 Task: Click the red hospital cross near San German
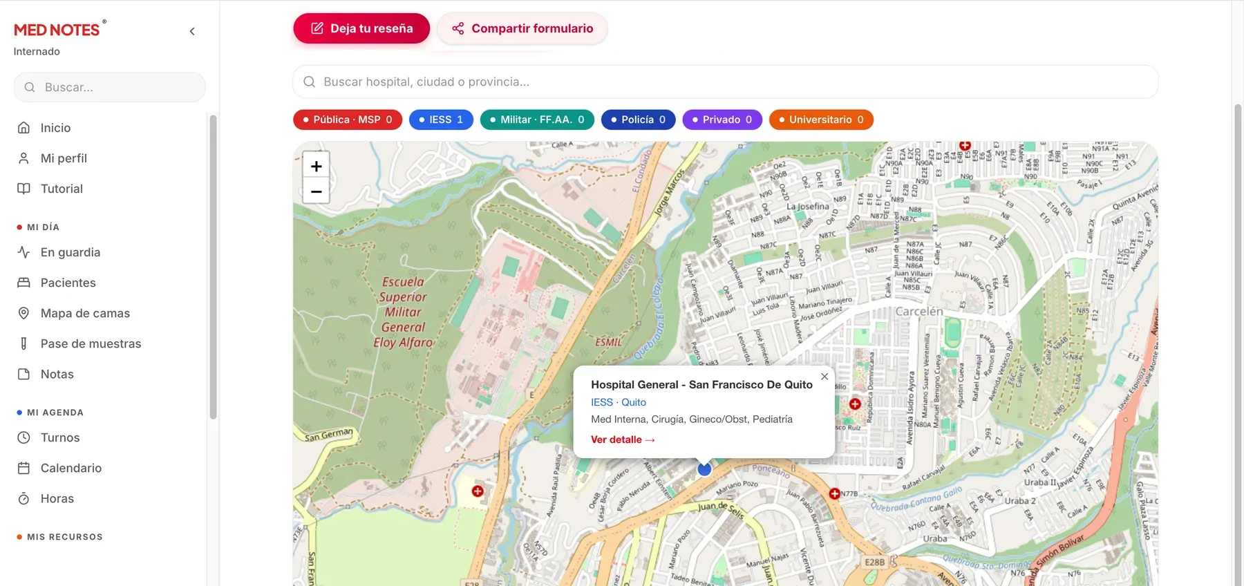478,491
